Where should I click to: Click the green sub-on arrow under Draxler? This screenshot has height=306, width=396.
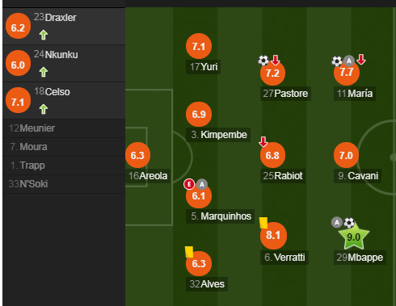point(44,35)
